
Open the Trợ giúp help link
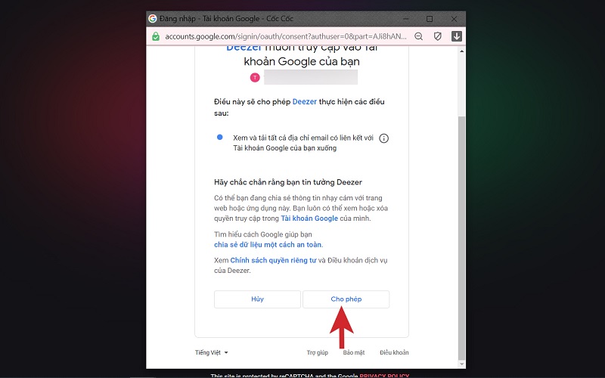pos(317,352)
